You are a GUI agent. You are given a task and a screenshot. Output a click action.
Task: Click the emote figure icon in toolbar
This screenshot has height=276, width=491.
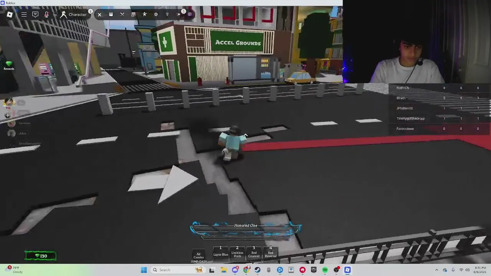[145, 15]
